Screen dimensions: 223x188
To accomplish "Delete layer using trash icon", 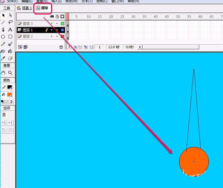I will (61, 47).
